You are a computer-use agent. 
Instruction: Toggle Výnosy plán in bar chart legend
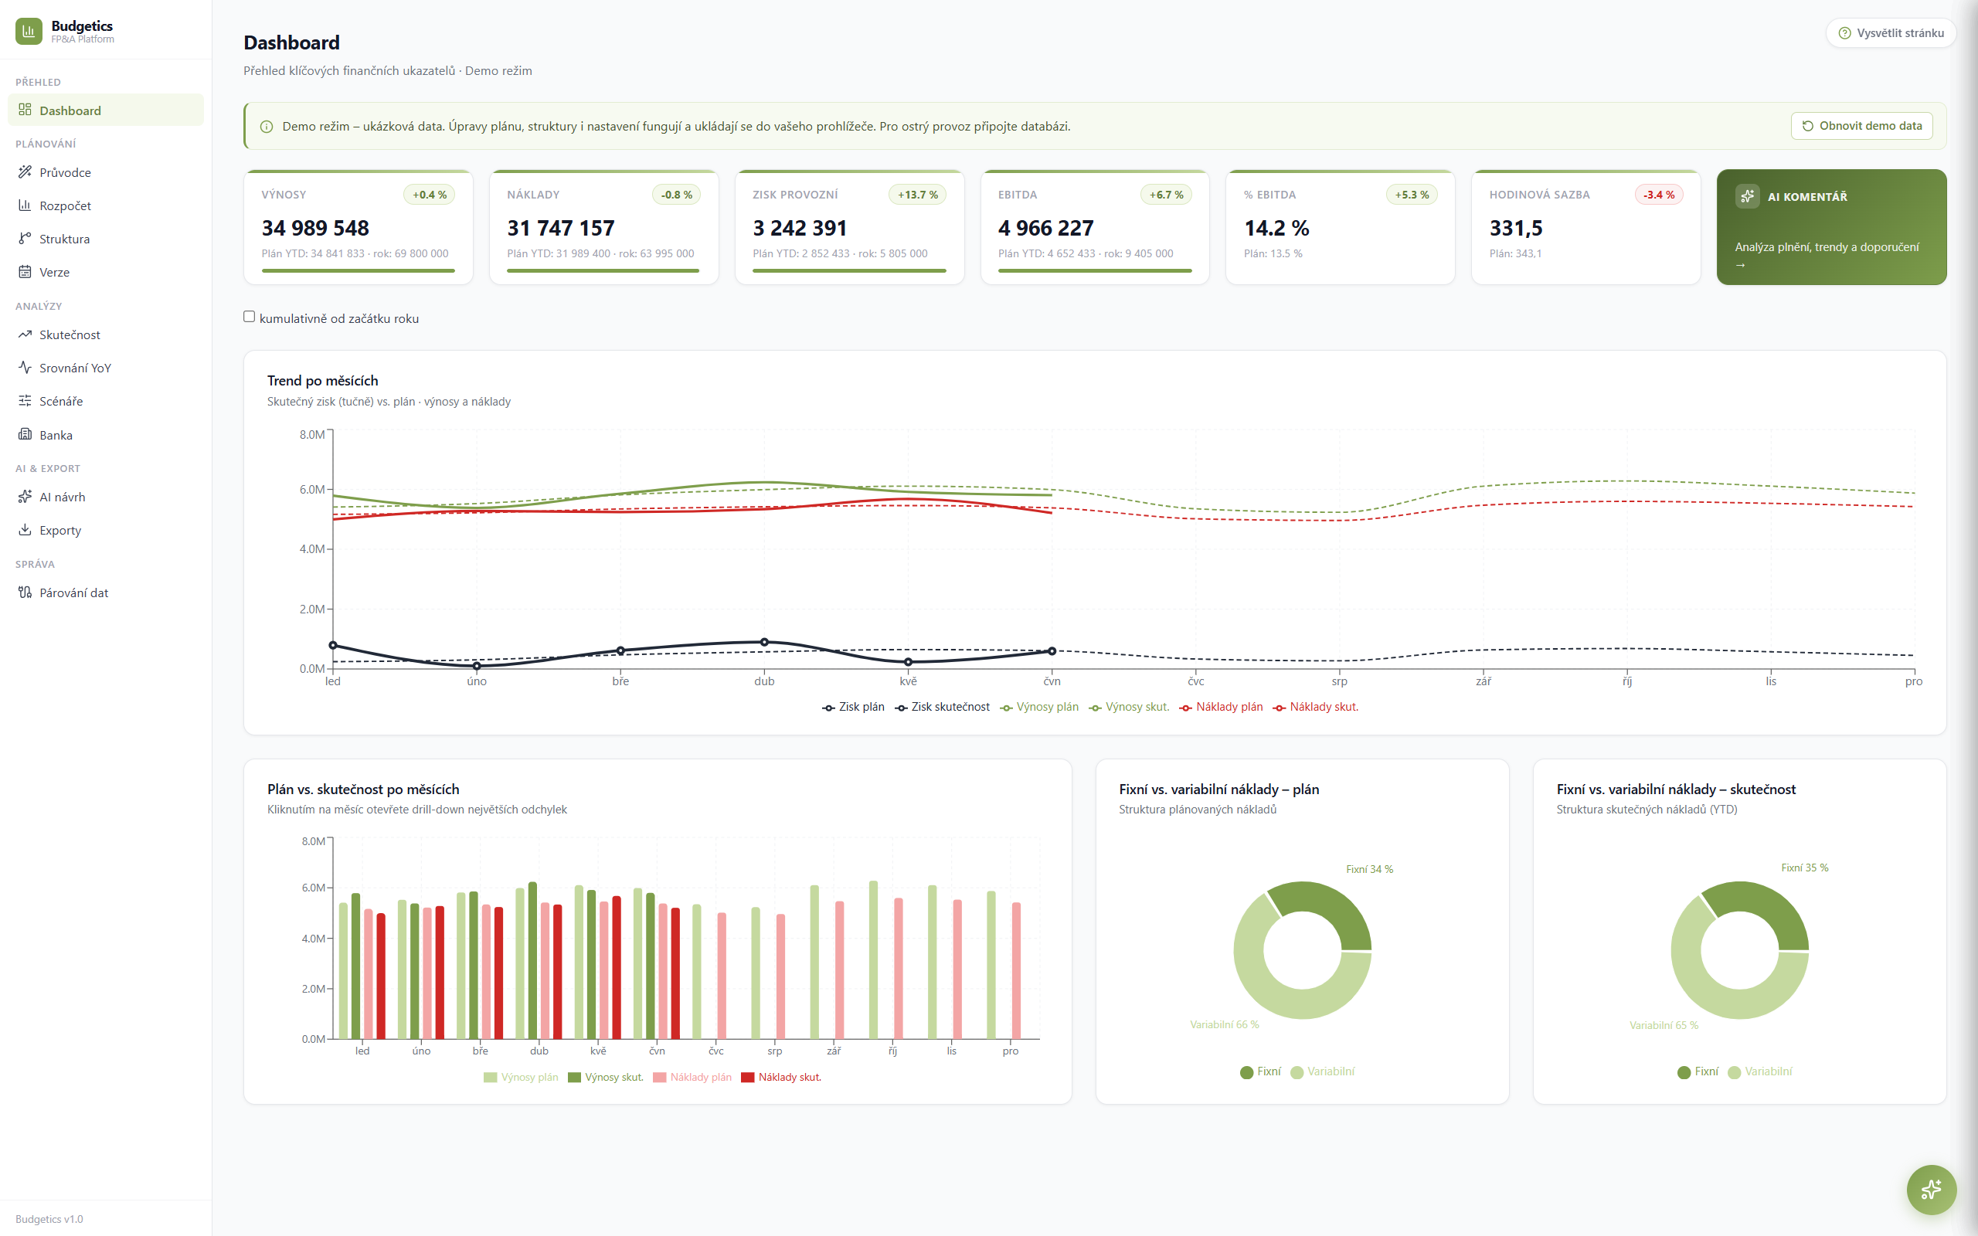522,1078
